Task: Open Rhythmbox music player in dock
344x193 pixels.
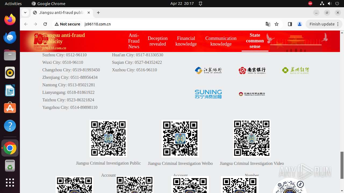Action: 10,73
